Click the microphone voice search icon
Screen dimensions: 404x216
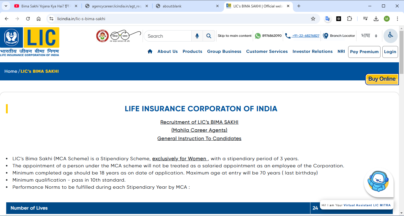pos(197,36)
